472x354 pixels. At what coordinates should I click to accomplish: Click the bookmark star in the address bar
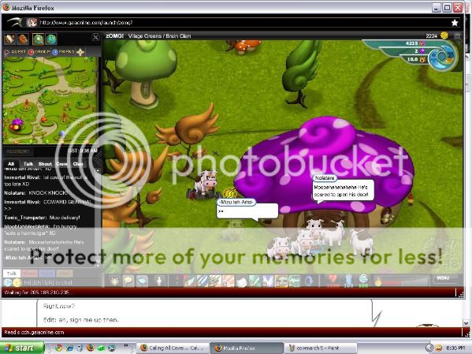pyautogui.click(x=455, y=23)
